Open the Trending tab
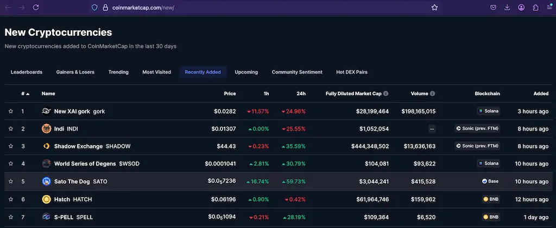The width and height of the screenshot is (556, 228). coord(118,72)
